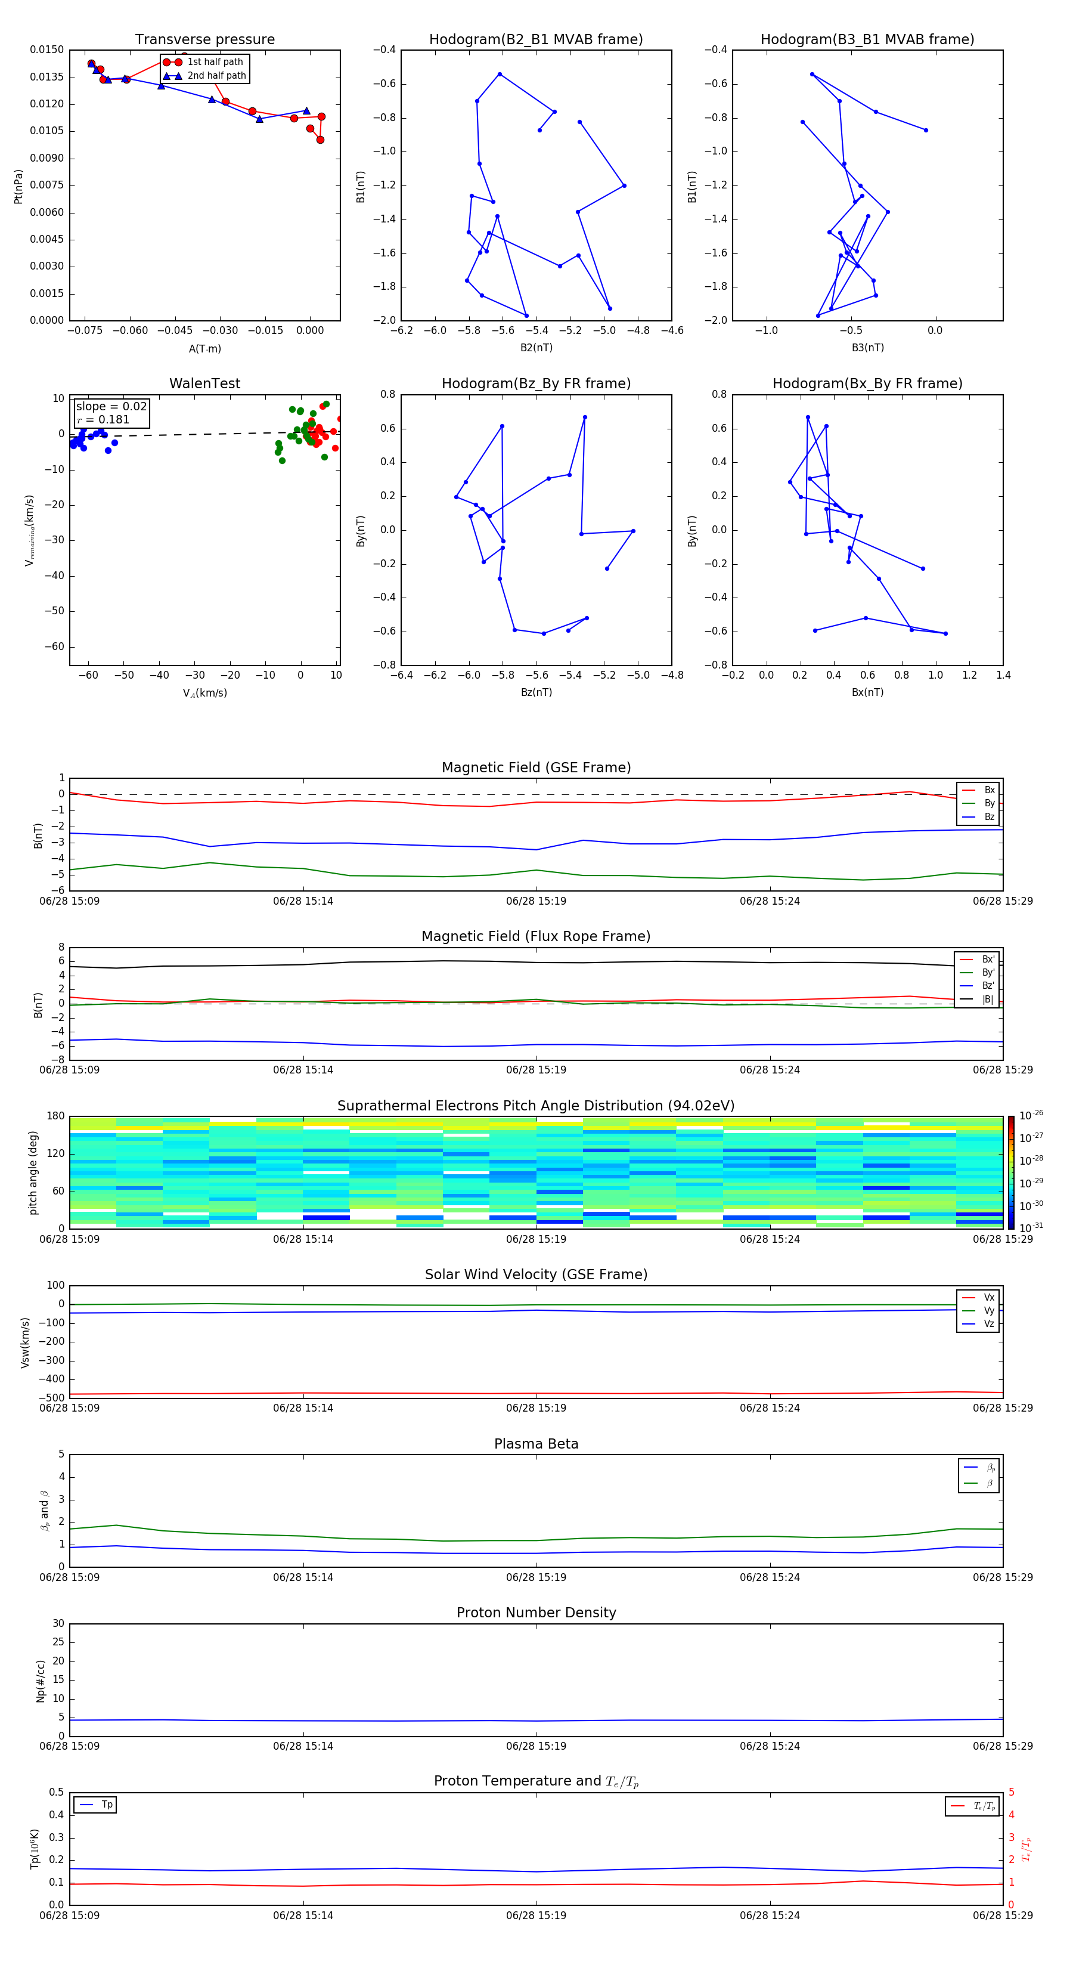This screenshot has height=1968, width=1073.
Task: Click the "Hodogram(Bz_By FR frame)" title
Action: [536, 383]
